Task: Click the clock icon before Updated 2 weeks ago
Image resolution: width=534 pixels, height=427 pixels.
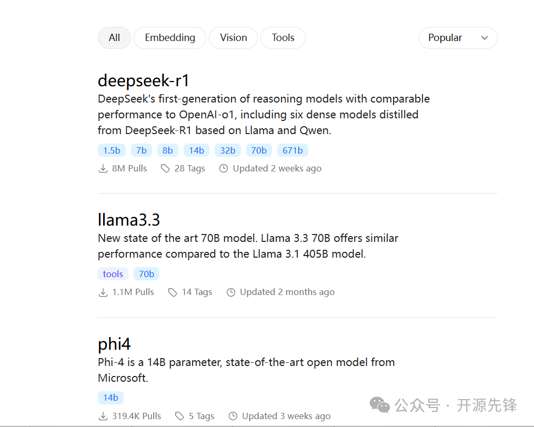Action: (x=224, y=169)
